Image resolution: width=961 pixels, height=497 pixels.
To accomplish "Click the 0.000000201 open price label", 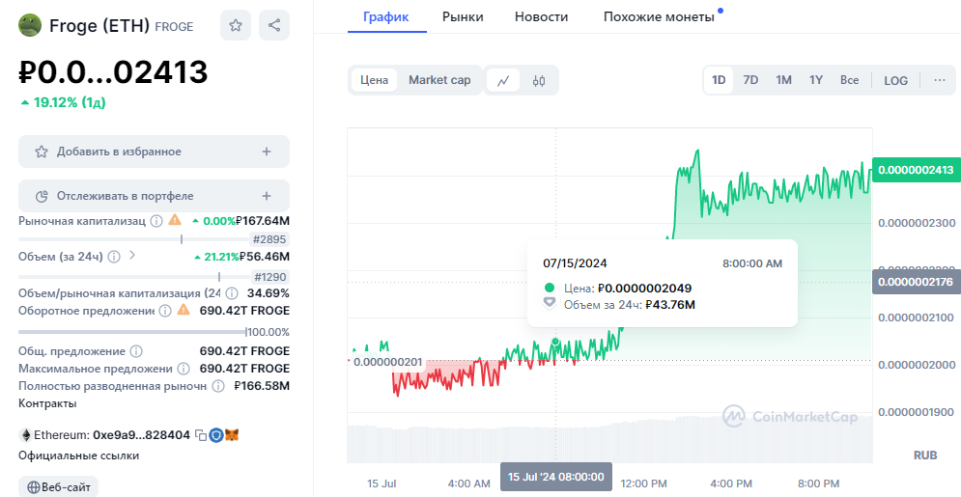I will pos(388,362).
